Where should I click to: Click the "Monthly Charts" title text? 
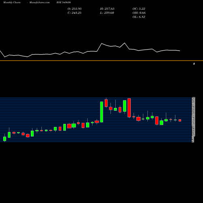pos(12,2)
